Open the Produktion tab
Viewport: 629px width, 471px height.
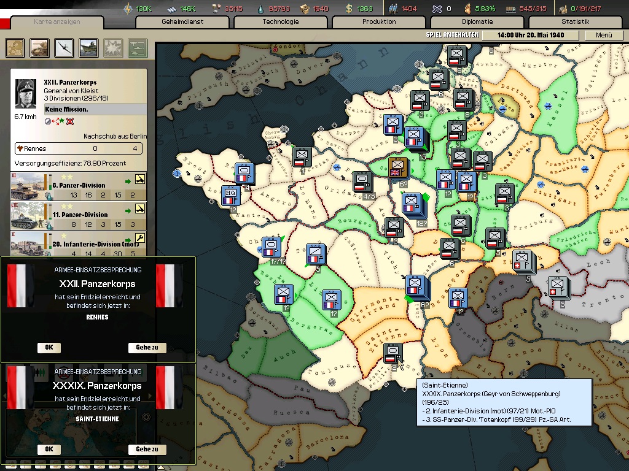pyautogui.click(x=378, y=21)
